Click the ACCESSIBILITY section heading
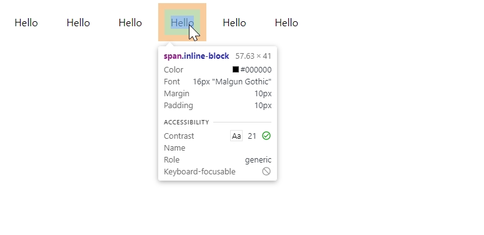This screenshot has width=484, height=235. 186,122
